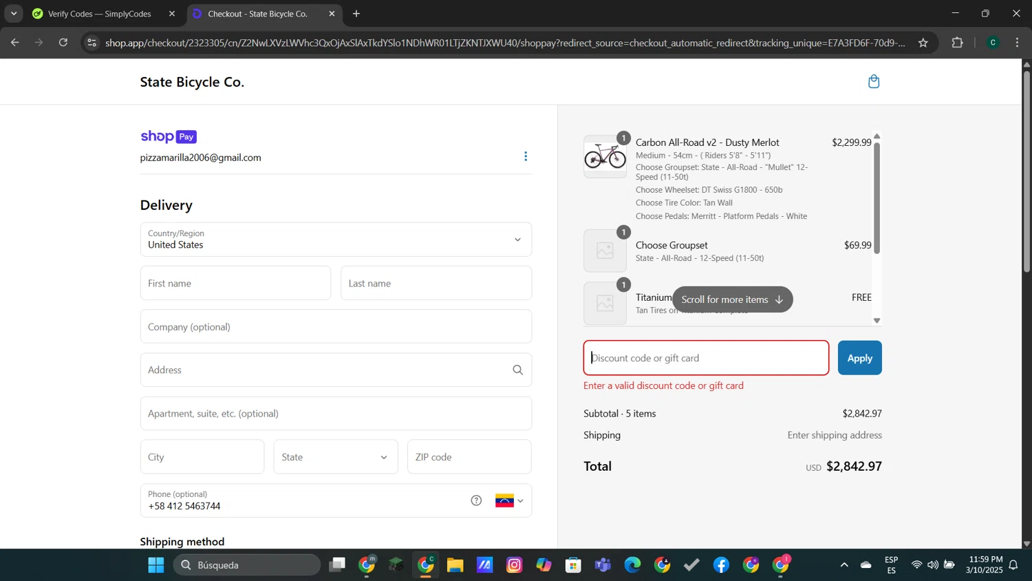Open Microsoft Store from the taskbar
This screenshot has width=1032, height=581.
click(573, 565)
